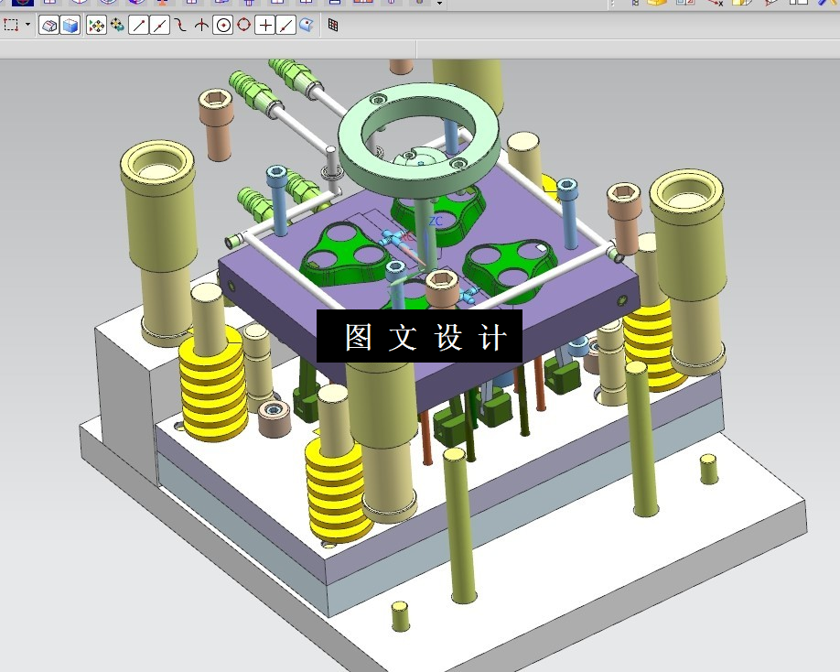Toggle Point on Curve snap
This screenshot has width=840, height=672.
tap(286, 26)
